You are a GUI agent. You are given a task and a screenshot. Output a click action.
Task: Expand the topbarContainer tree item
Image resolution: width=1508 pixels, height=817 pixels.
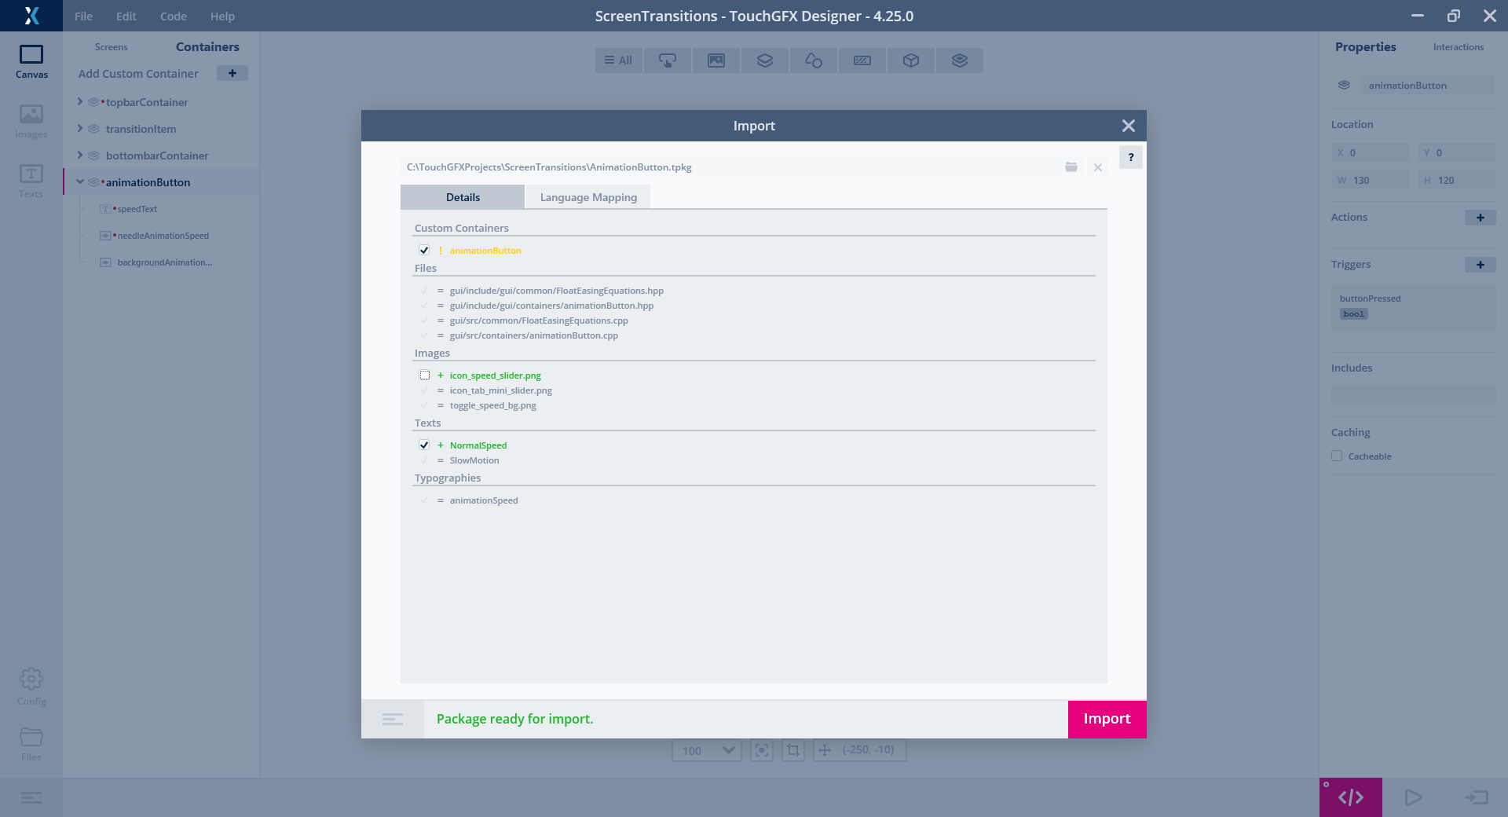(80, 102)
